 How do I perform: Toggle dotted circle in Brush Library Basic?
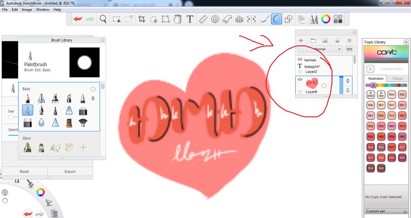click(x=93, y=89)
